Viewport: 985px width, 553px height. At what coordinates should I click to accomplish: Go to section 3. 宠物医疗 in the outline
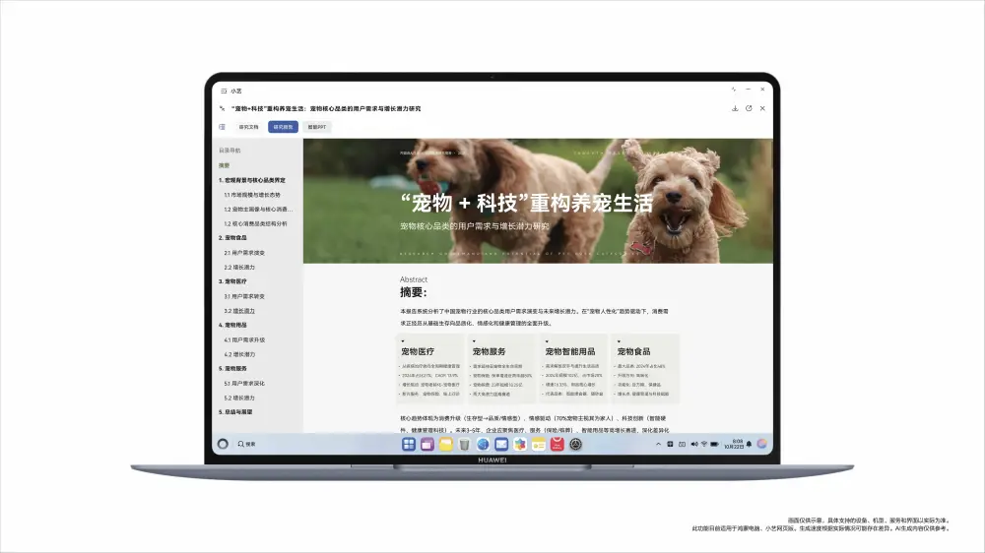[x=234, y=281]
